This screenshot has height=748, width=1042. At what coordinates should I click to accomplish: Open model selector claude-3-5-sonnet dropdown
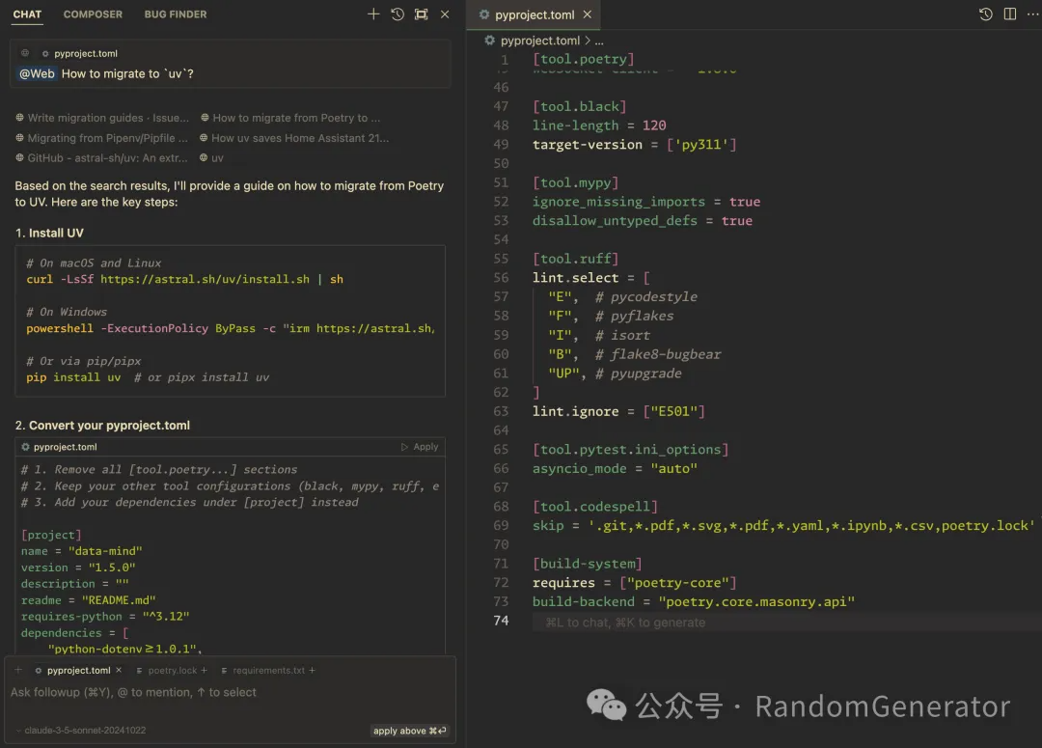coord(80,730)
